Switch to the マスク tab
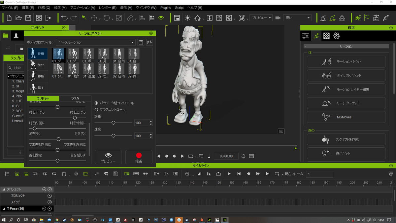Viewport: 396px width, 223px height. (x=75, y=98)
